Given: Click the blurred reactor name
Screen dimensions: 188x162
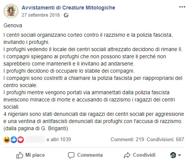Looking at the screenshot, I should point(35,139).
